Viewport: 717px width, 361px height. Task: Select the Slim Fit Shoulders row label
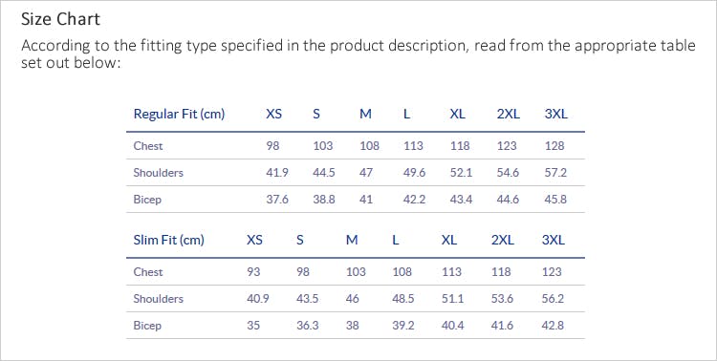(158, 298)
